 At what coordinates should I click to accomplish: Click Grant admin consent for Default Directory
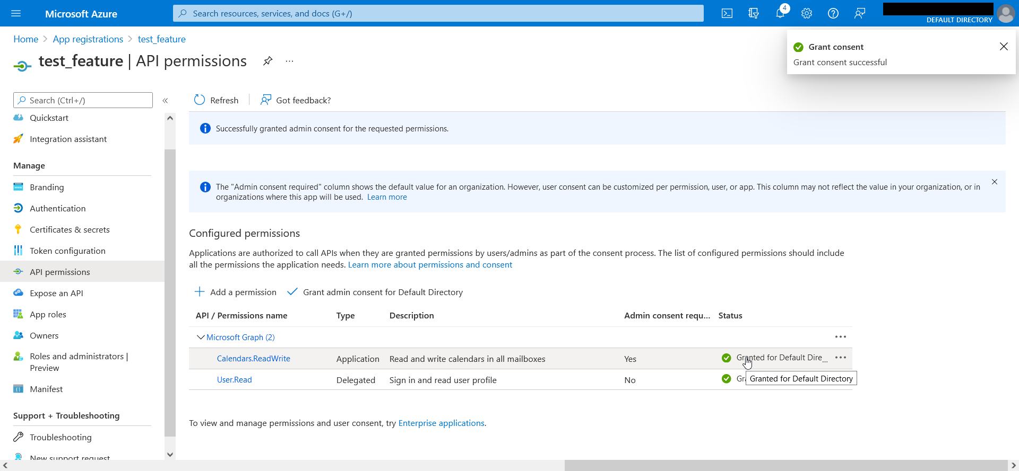[375, 292]
